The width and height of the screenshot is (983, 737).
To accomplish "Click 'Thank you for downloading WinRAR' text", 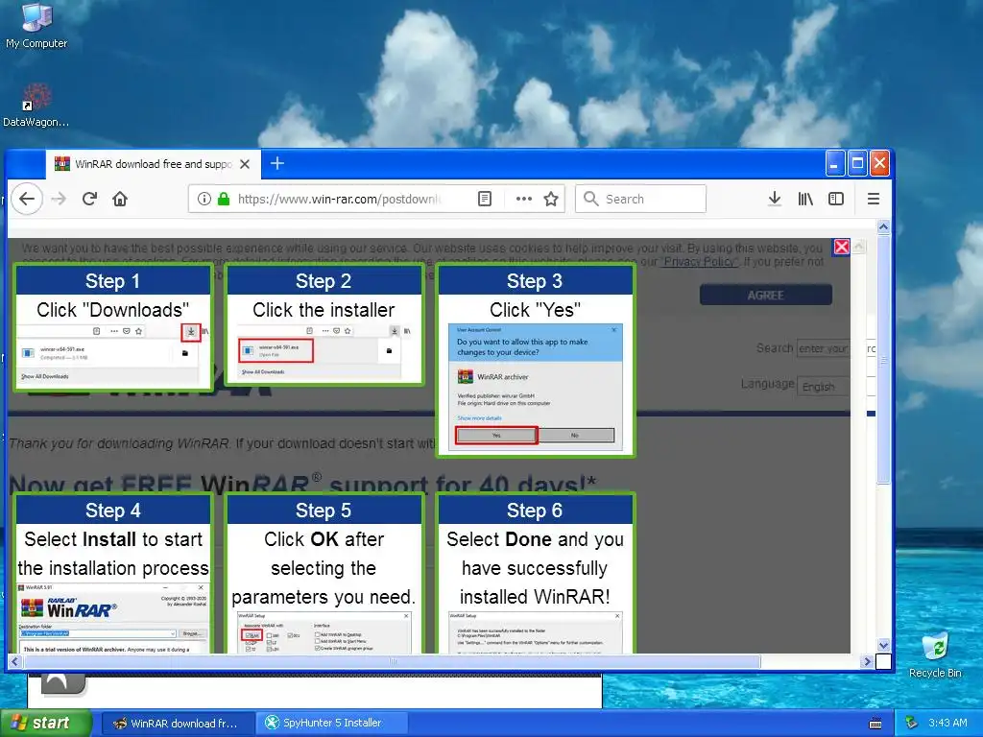I will [120, 443].
